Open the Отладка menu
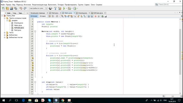Viewport: 183px width, 103px height. pos(61,5)
